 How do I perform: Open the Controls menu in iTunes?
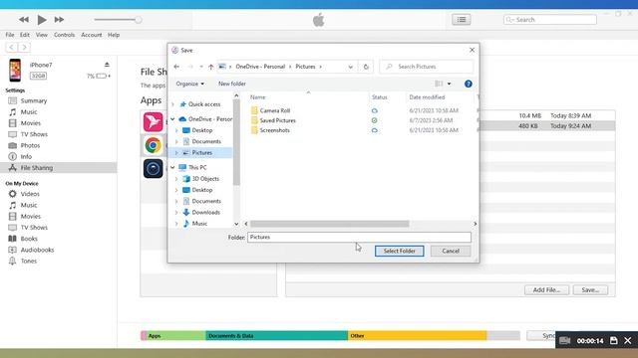coord(64,35)
